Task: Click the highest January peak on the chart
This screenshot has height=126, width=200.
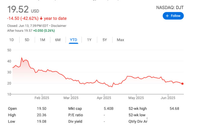Action: pos(21,57)
